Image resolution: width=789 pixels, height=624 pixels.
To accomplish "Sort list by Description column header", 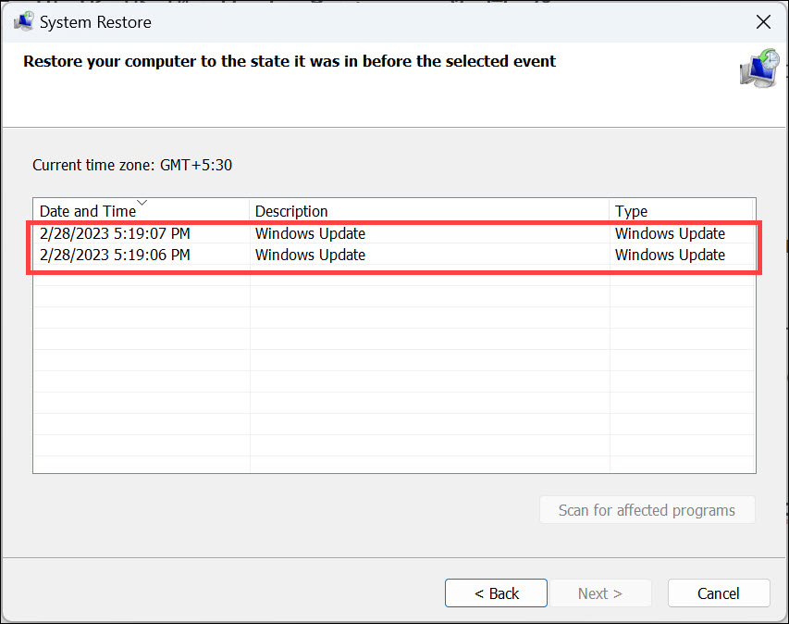I will coord(291,211).
